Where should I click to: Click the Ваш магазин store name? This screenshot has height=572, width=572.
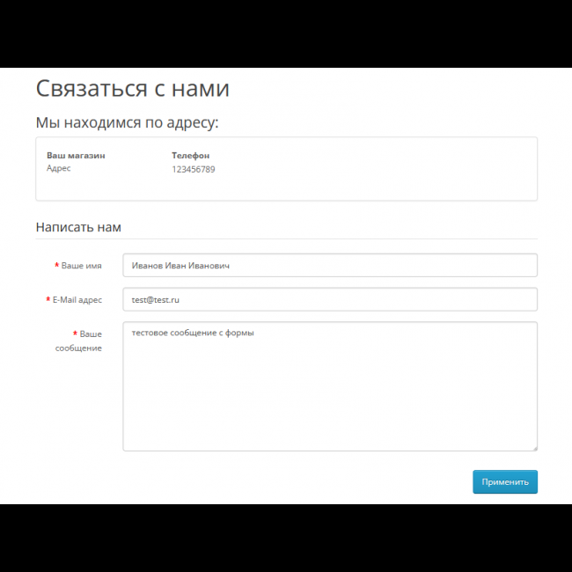[x=76, y=155]
